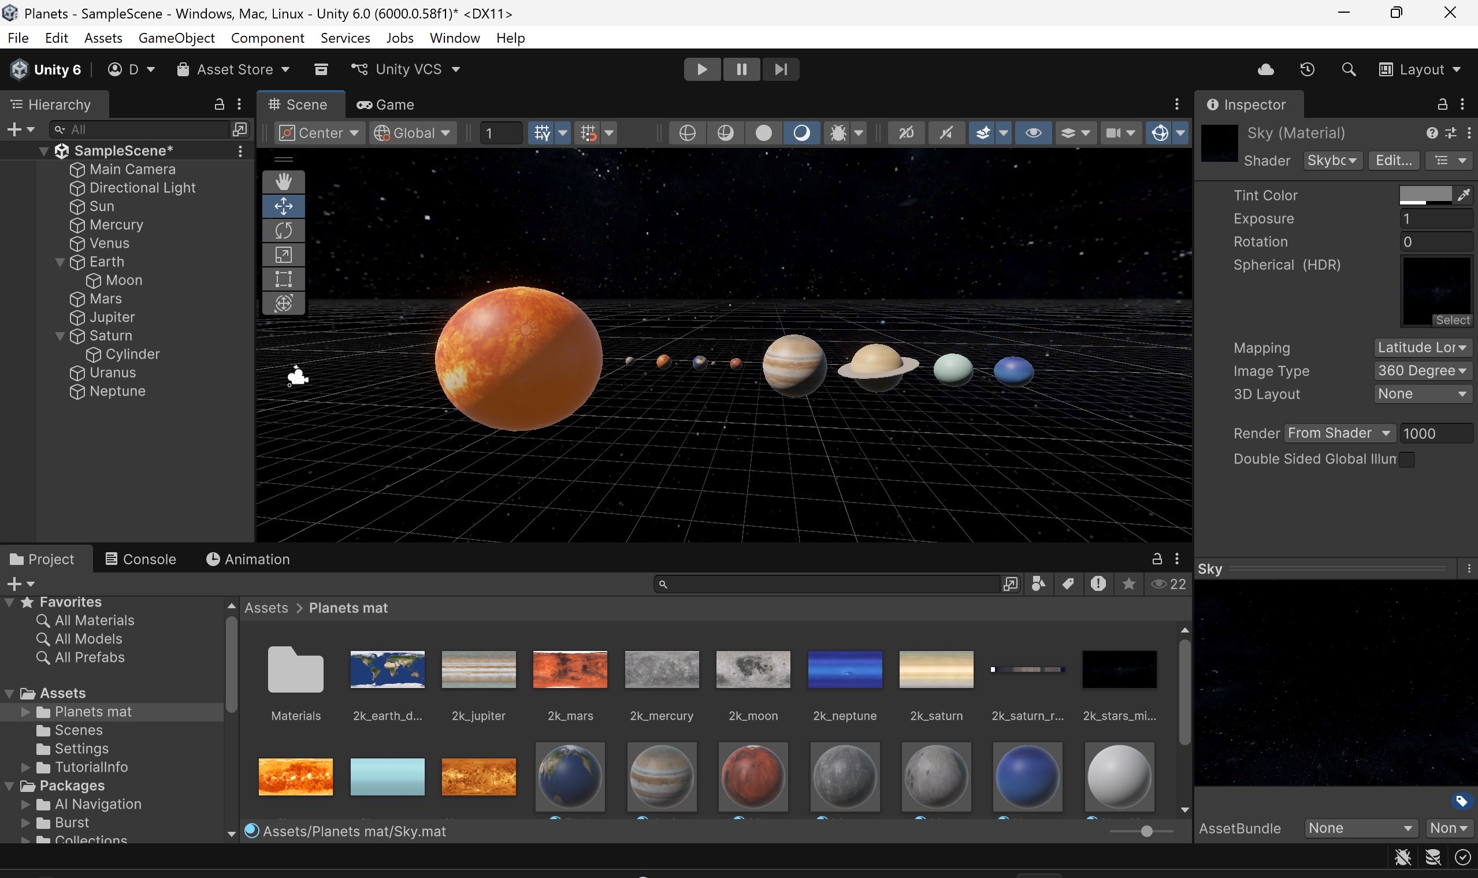The width and height of the screenshot is (1478, 878).
Task: Click the Step frame button
Action: [x=781, y=69]
